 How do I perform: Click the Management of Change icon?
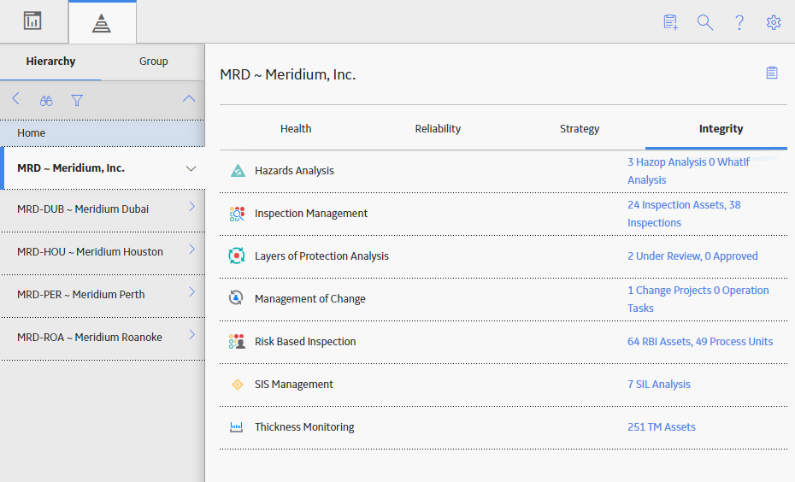point(236,298)
